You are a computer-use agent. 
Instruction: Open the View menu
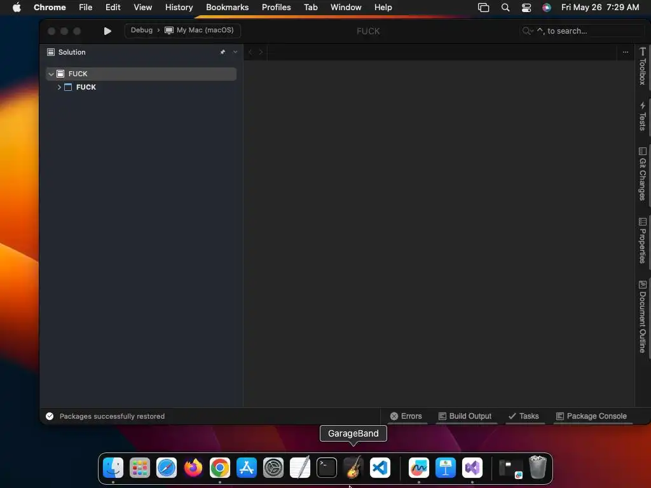tap(142, 7)
